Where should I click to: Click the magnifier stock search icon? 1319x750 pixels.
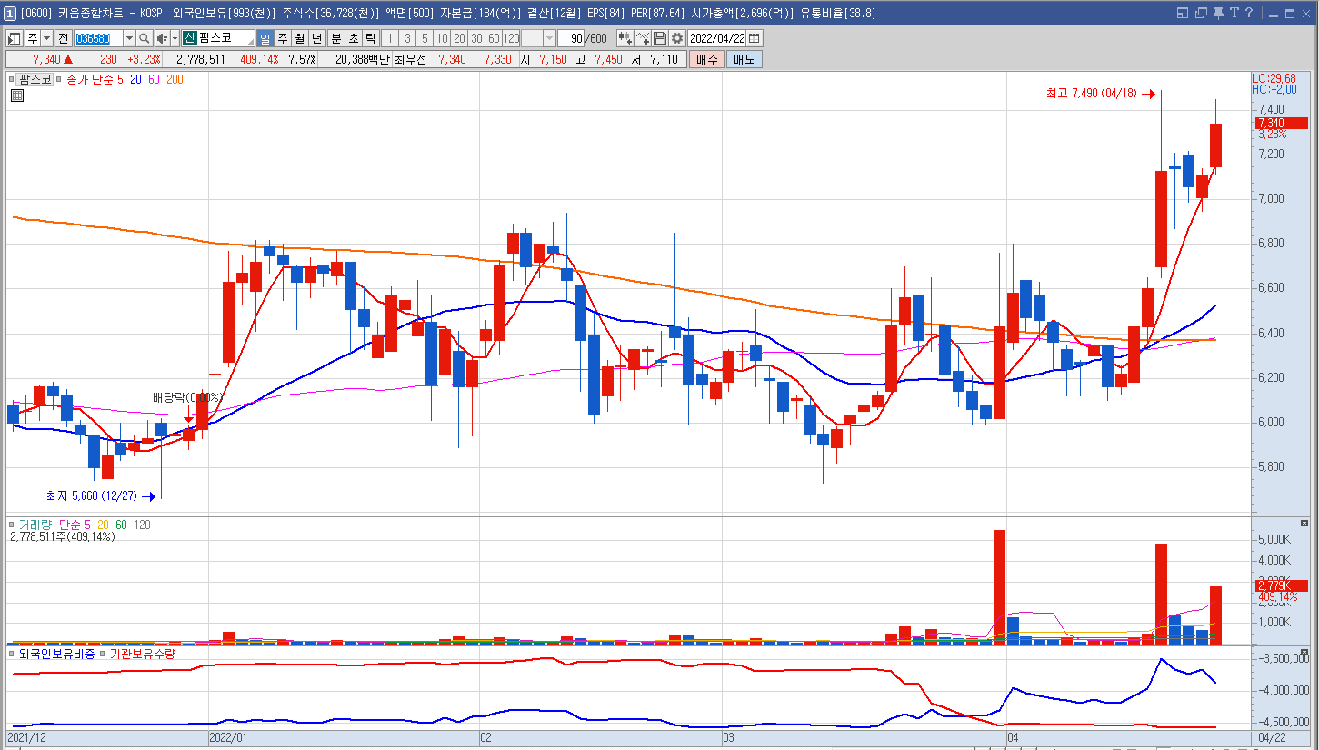144,38
